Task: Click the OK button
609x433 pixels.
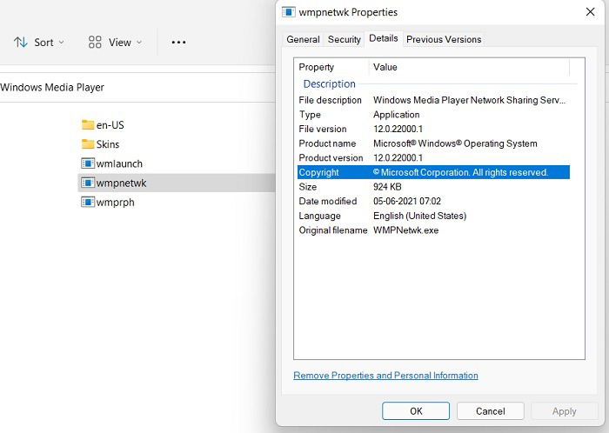Action: pyautogui.click(x=416, y=411)
